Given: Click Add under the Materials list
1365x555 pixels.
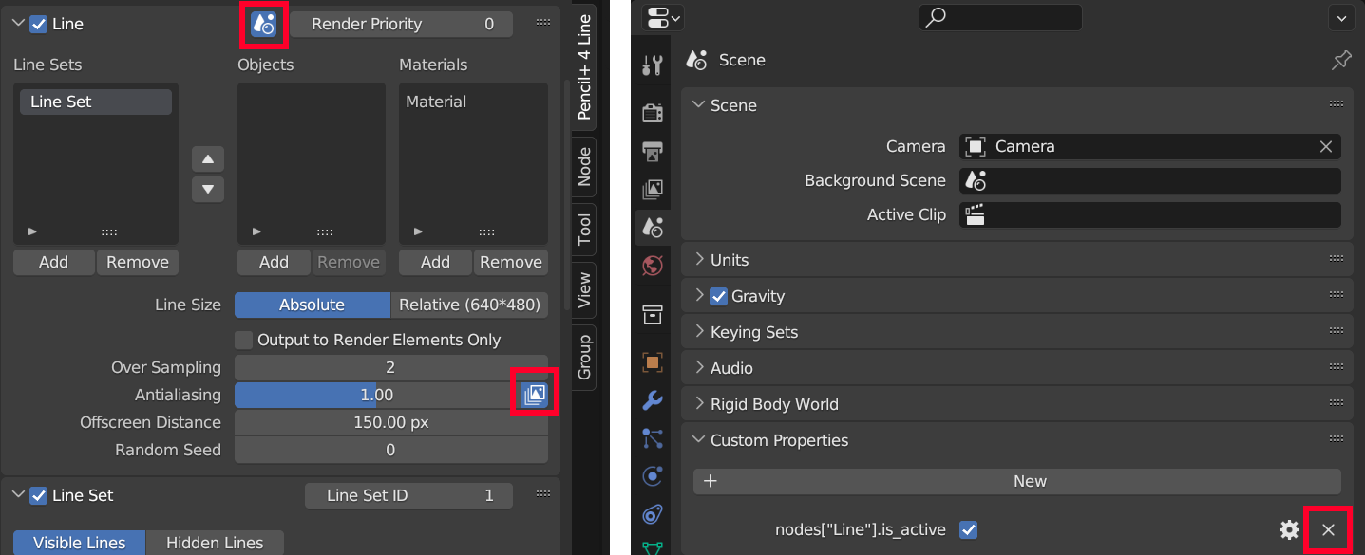Looking at the screenshot, I should click(435, 262).
